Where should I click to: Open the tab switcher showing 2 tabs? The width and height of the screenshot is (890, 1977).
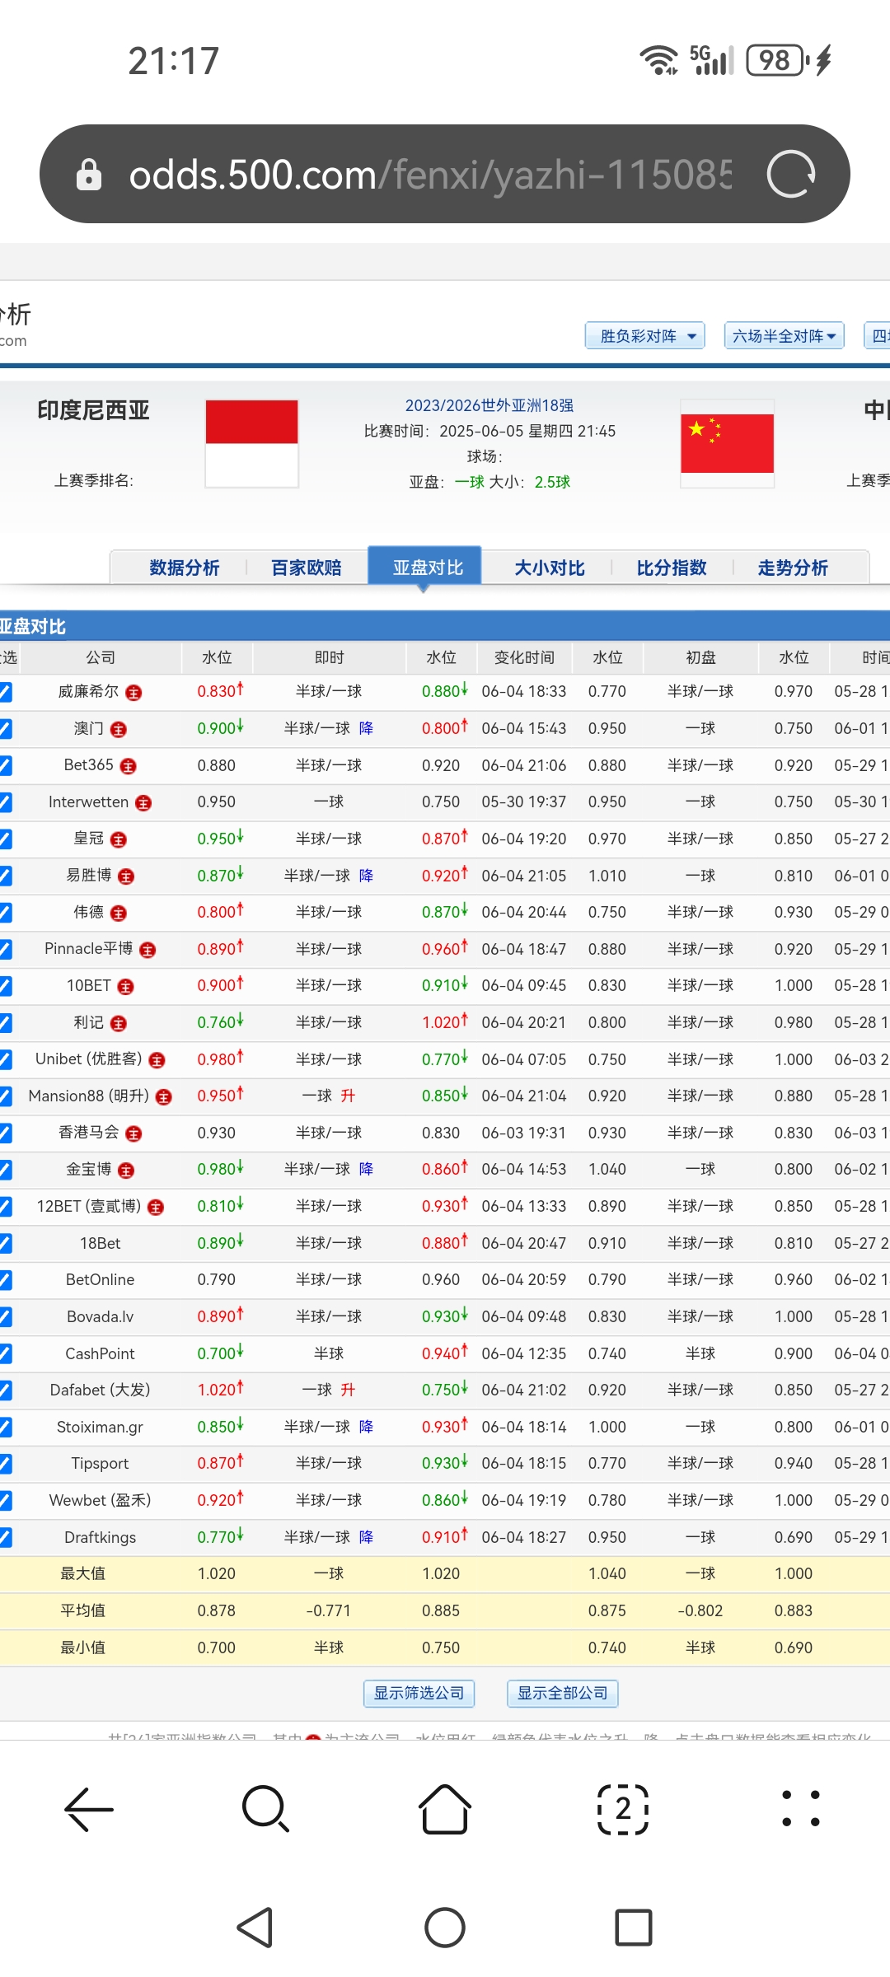pos(623,1810)
